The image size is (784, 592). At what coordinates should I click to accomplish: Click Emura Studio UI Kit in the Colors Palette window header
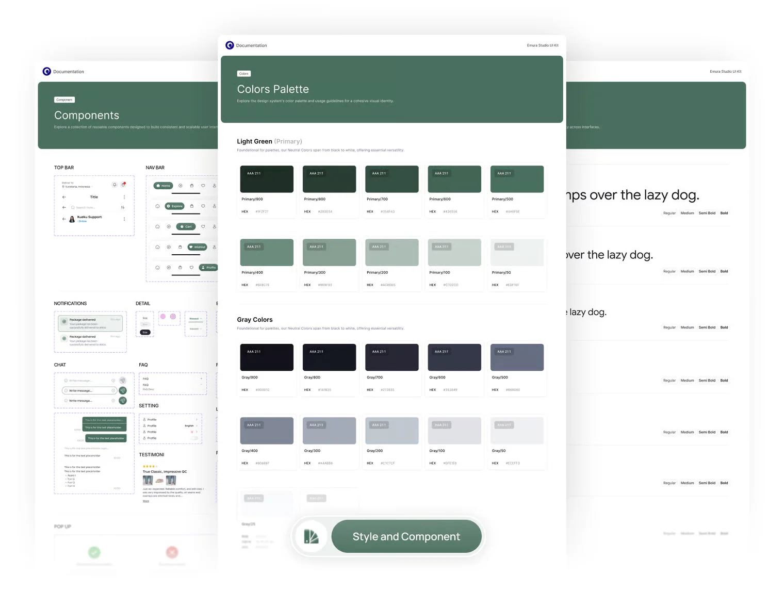coord(543,45)
